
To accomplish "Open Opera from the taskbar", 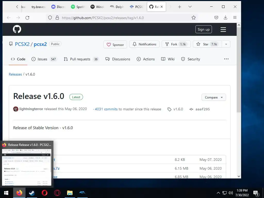I will coord(44,193).
